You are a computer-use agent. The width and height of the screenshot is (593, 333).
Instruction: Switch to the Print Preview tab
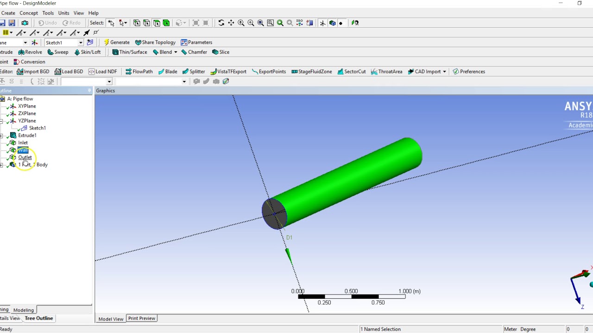point(142,318)
